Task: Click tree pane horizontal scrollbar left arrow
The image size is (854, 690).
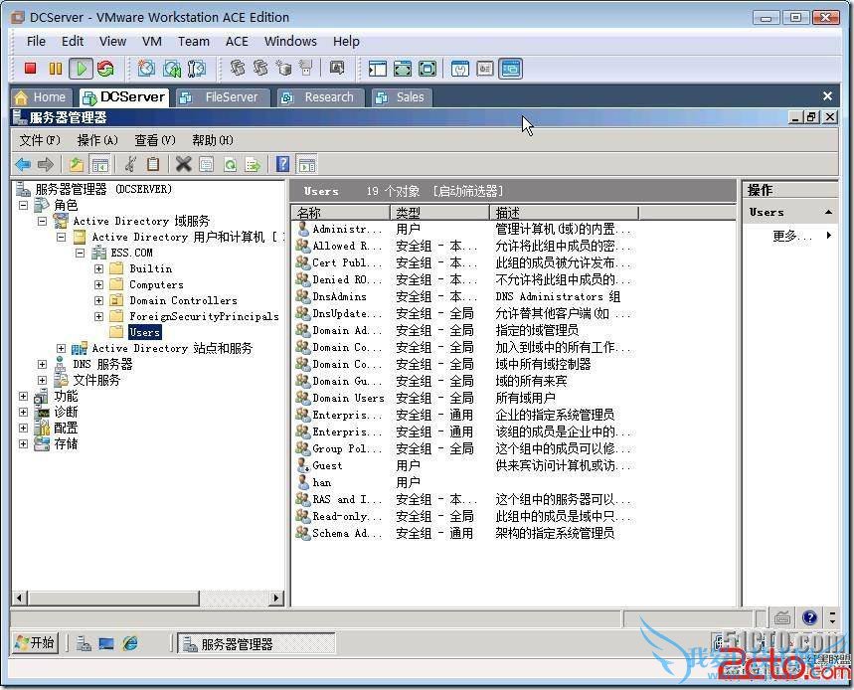Action: (19, 598)
